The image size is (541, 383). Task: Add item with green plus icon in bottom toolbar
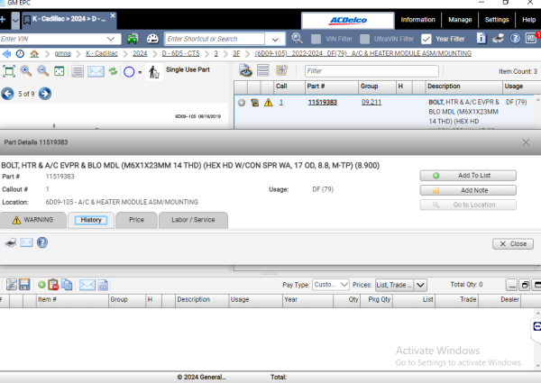point(41,285)
